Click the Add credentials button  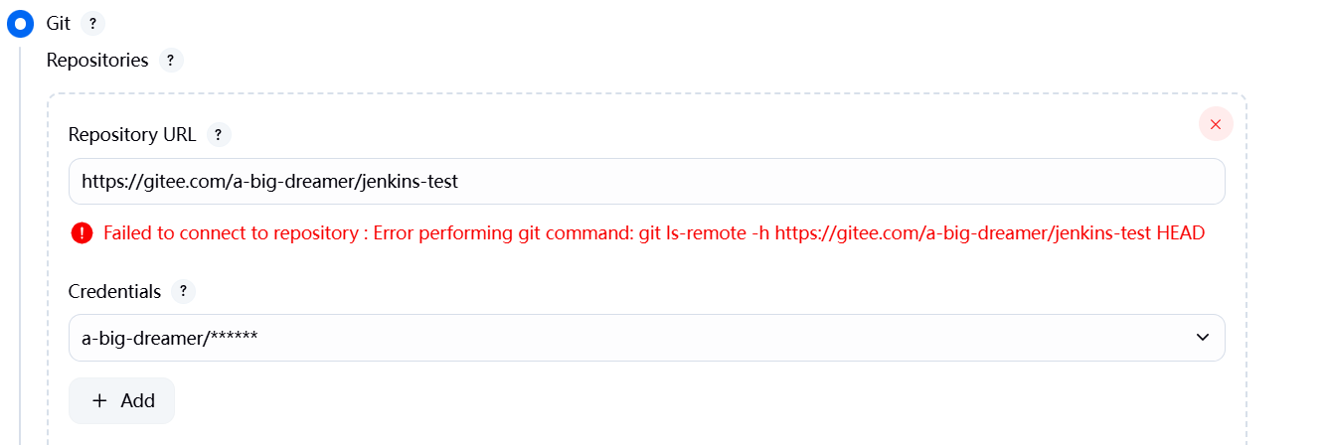pos(121,400)
